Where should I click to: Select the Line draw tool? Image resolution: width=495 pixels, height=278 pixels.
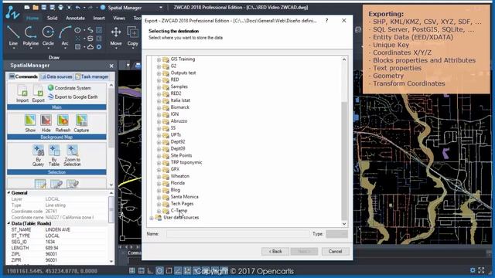tap(13, 36)
